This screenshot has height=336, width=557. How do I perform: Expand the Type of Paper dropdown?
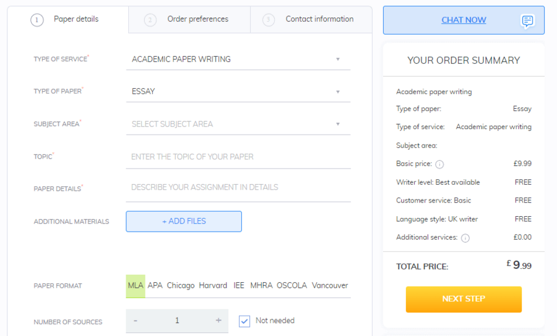(238, 91)
